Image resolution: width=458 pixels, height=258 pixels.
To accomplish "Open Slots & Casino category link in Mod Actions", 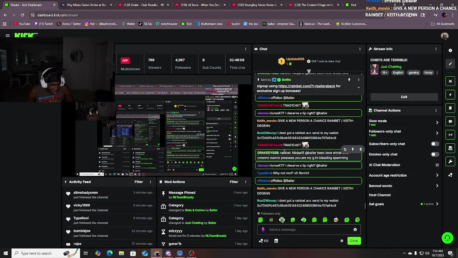I will [x=194, y=210].
